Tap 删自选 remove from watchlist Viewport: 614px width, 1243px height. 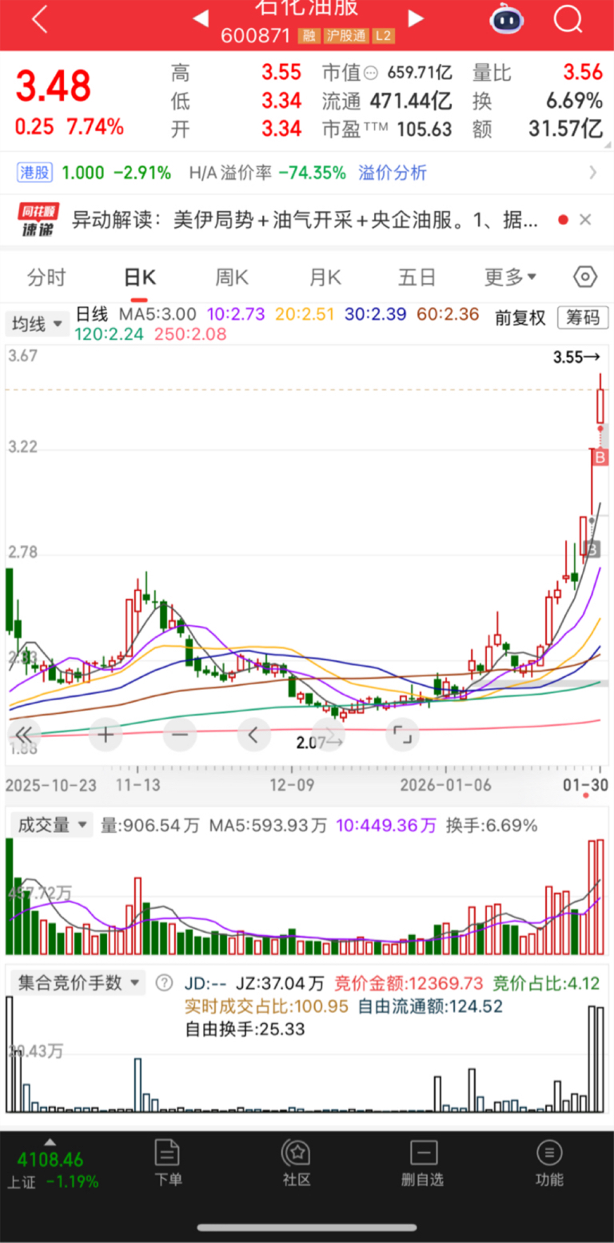(422, 1163)
